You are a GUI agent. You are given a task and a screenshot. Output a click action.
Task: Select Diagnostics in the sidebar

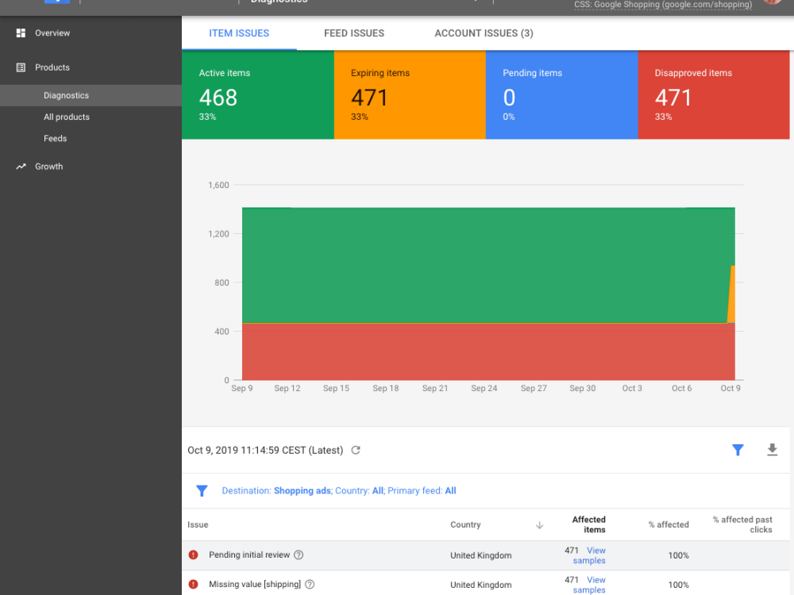91,95
